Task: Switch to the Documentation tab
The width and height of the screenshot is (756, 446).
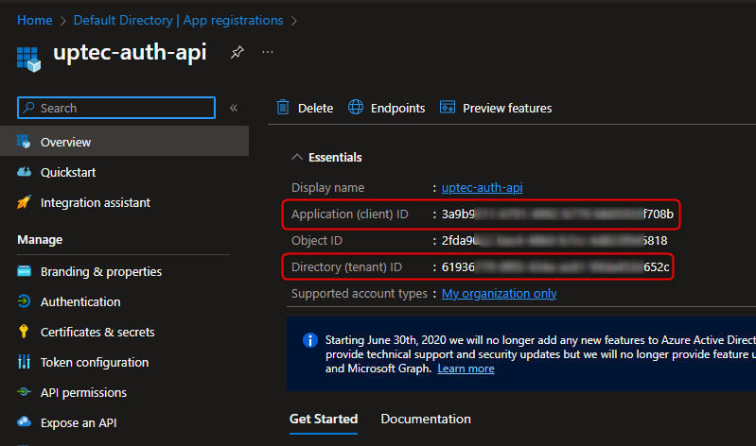Action: coord(425,419)
